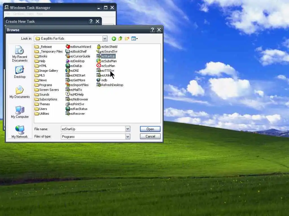
Task: Open My Documents in places bar
Action: (20, 92)
